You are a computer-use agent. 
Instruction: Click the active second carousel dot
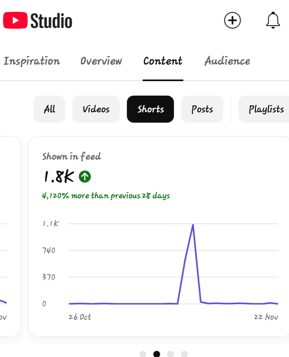click(157, 354)
